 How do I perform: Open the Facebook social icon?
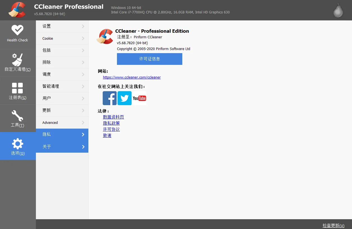click(110, 98)
